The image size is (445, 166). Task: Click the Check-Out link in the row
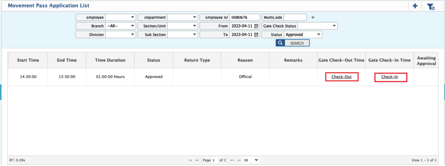coord(341,77)
